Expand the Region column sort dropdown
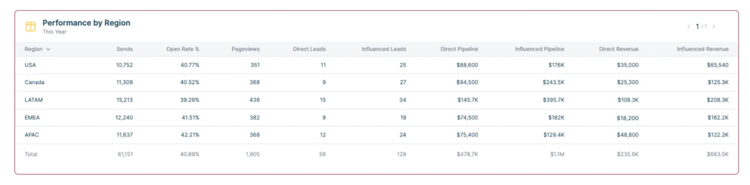This screenshot has width=750, height=185. [48, 49]
